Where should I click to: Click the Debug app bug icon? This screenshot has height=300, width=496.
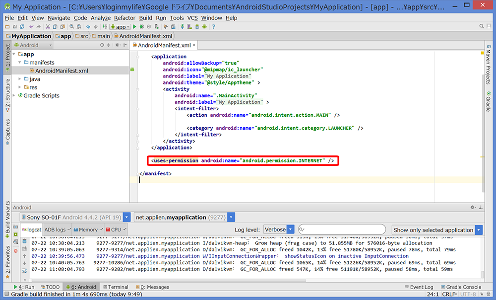click(x=142, y=27)
